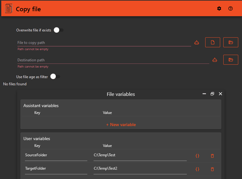Click robot variable icon for file to copy path
The width and height of the screenshot is (242, 179).
[197, 43]
